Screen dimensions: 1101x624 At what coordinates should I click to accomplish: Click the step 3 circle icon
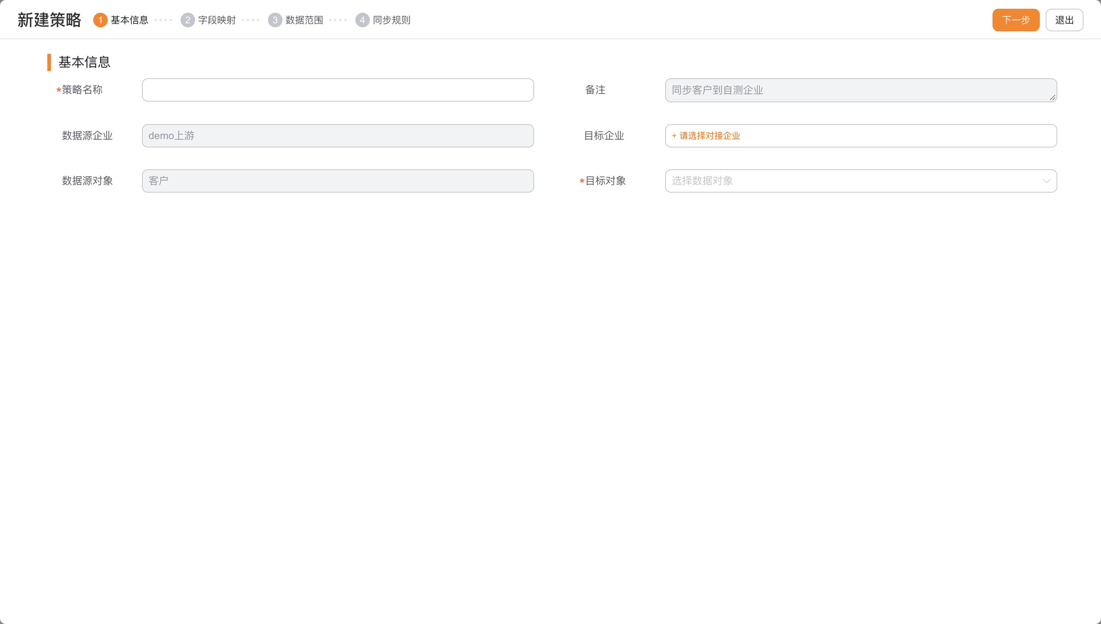coord(275,20)
